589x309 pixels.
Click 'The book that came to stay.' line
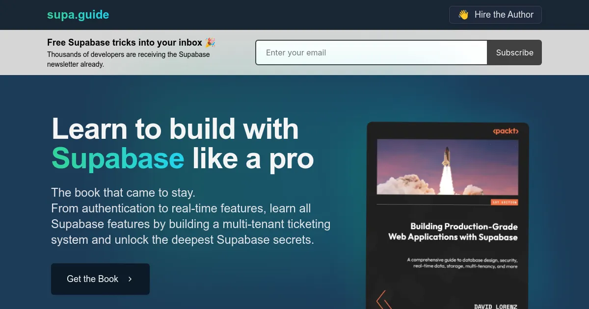pos(123,192)
